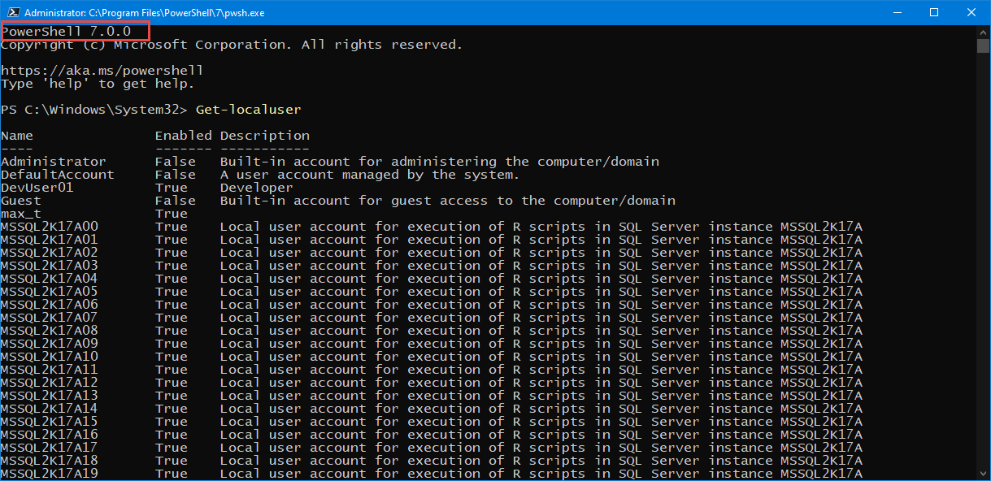
Task: Minimize the PowerShell window
Action: [x=898, y=12]
